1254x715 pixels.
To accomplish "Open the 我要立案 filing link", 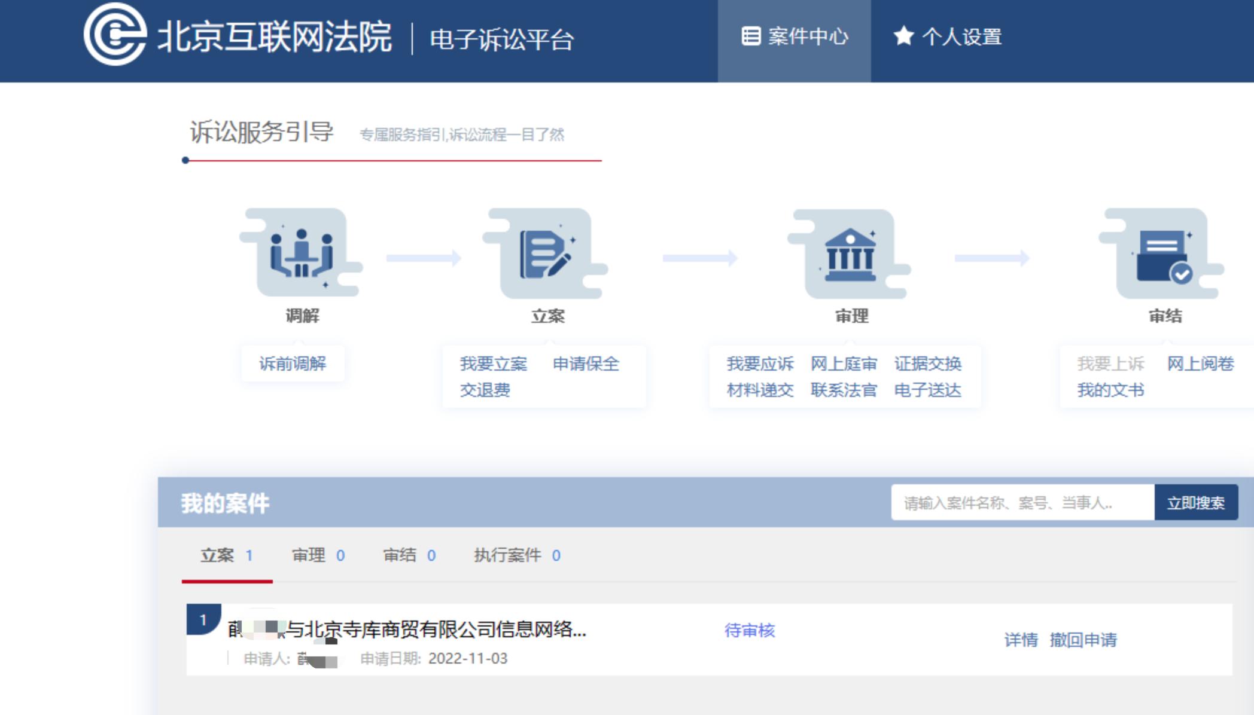I will coord(492,363).
